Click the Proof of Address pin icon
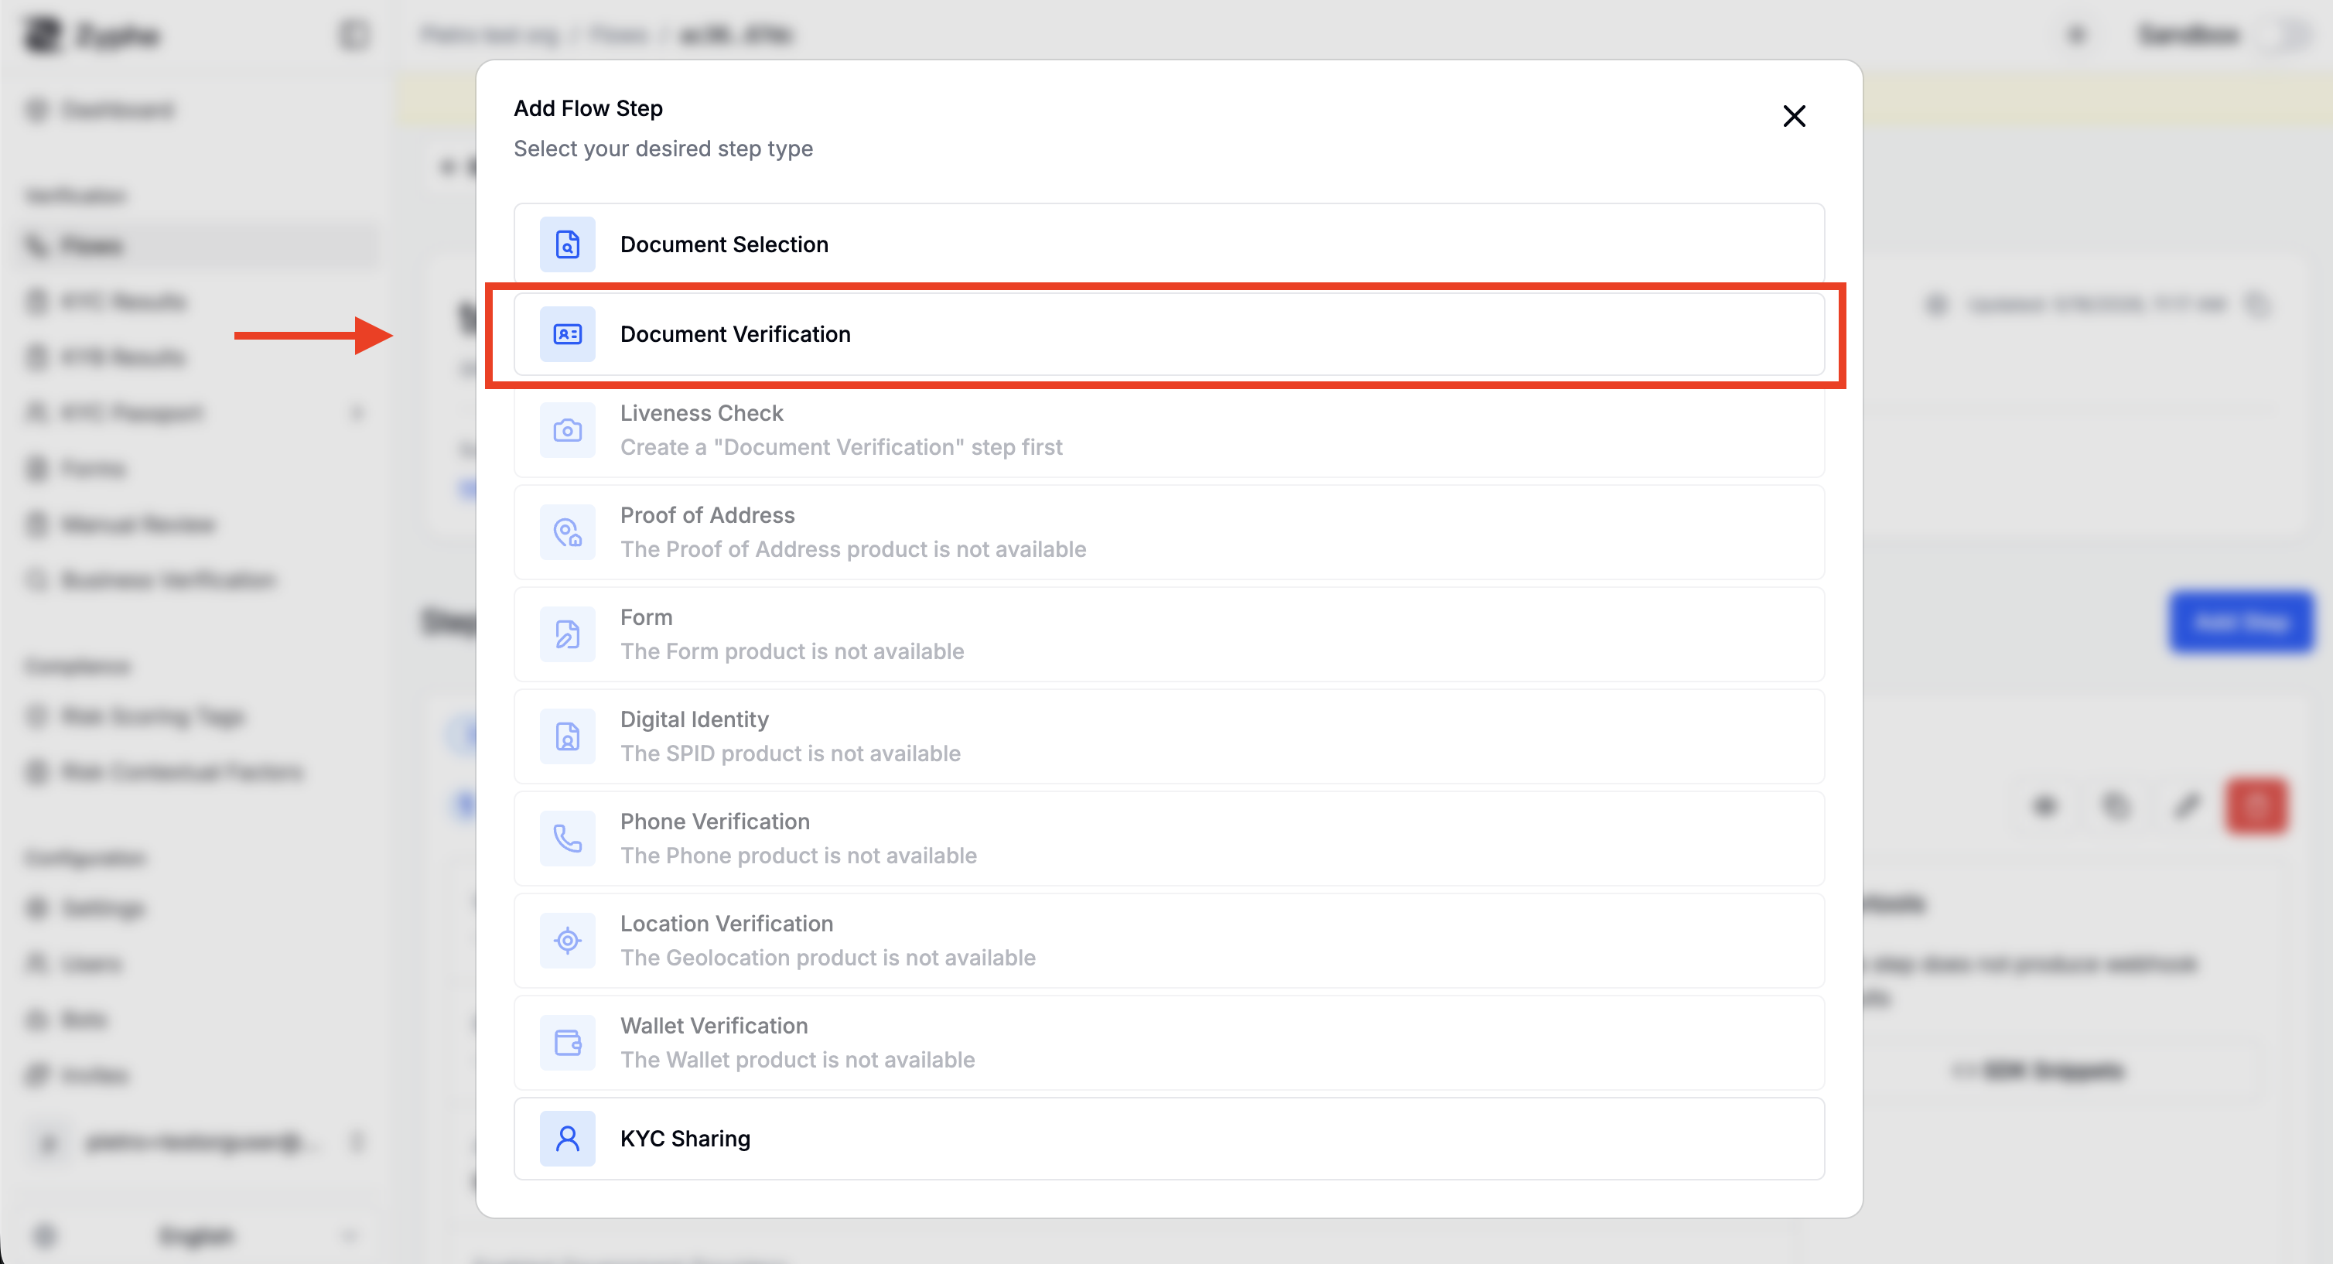The image size is (2333, 1264). click(568, 532)
